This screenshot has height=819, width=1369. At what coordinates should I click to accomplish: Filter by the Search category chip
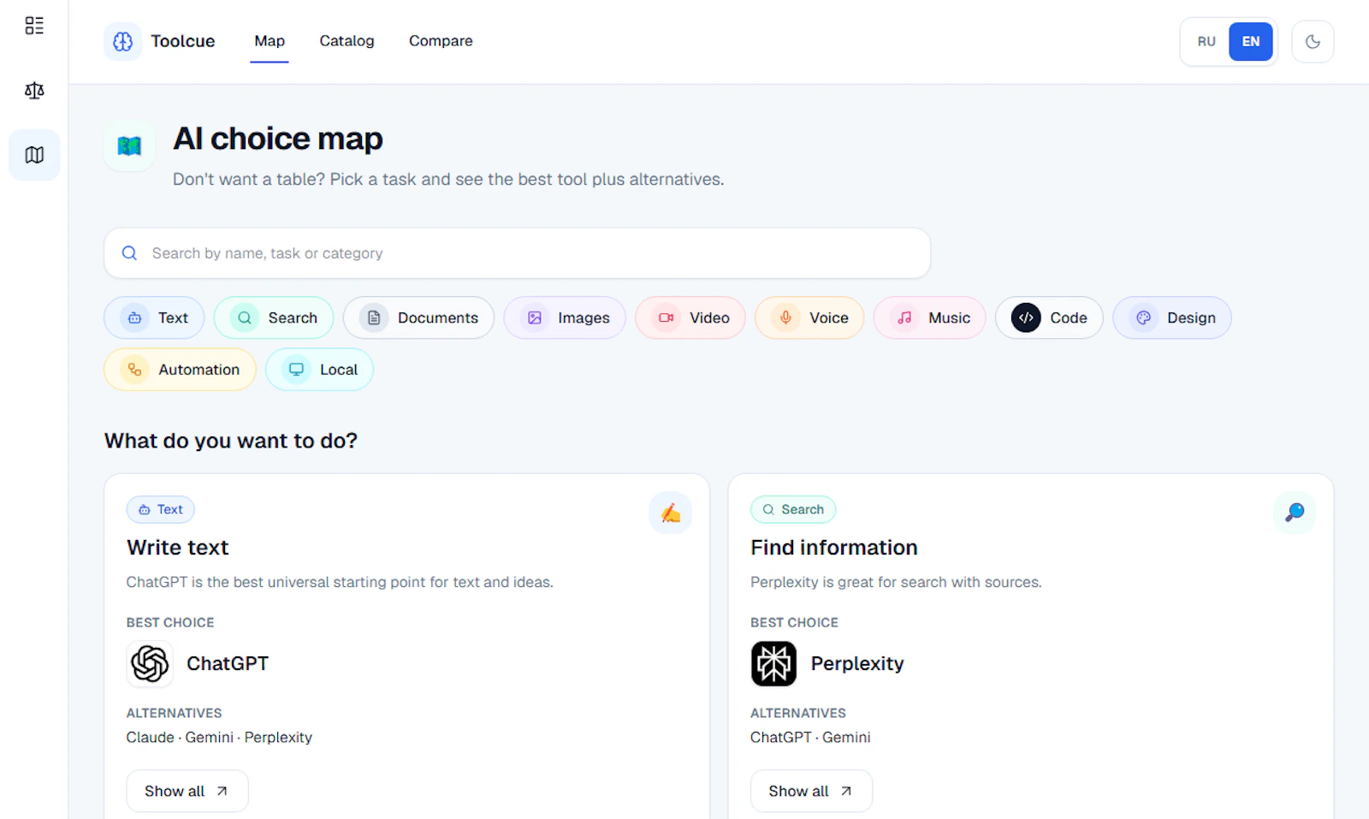(274, 318)
